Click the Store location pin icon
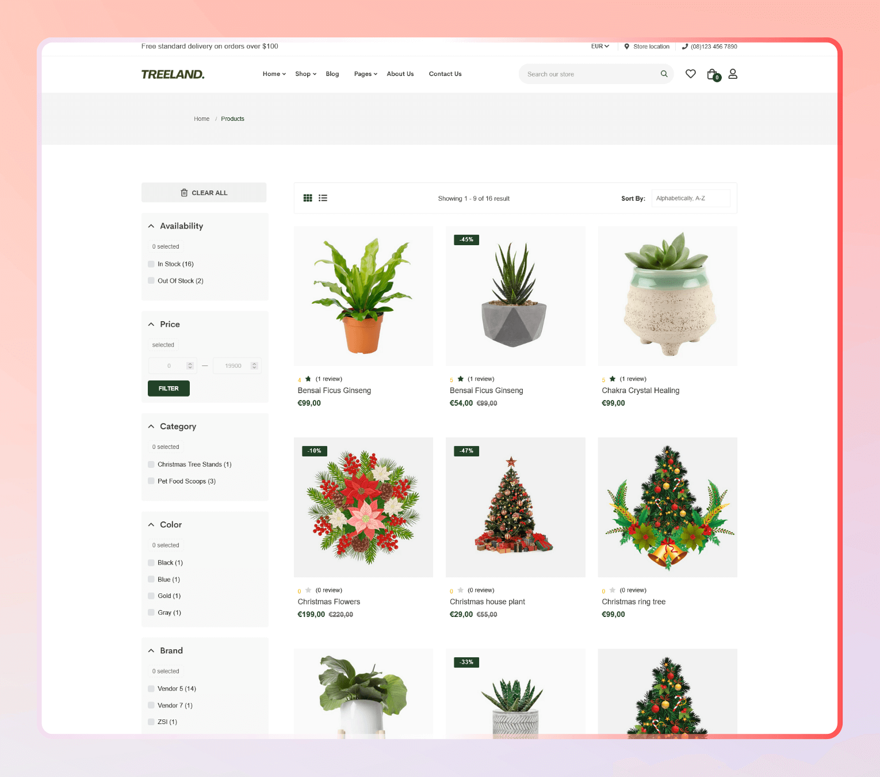The height and width of the screenshot is (777, 880). tap(627, 47)
